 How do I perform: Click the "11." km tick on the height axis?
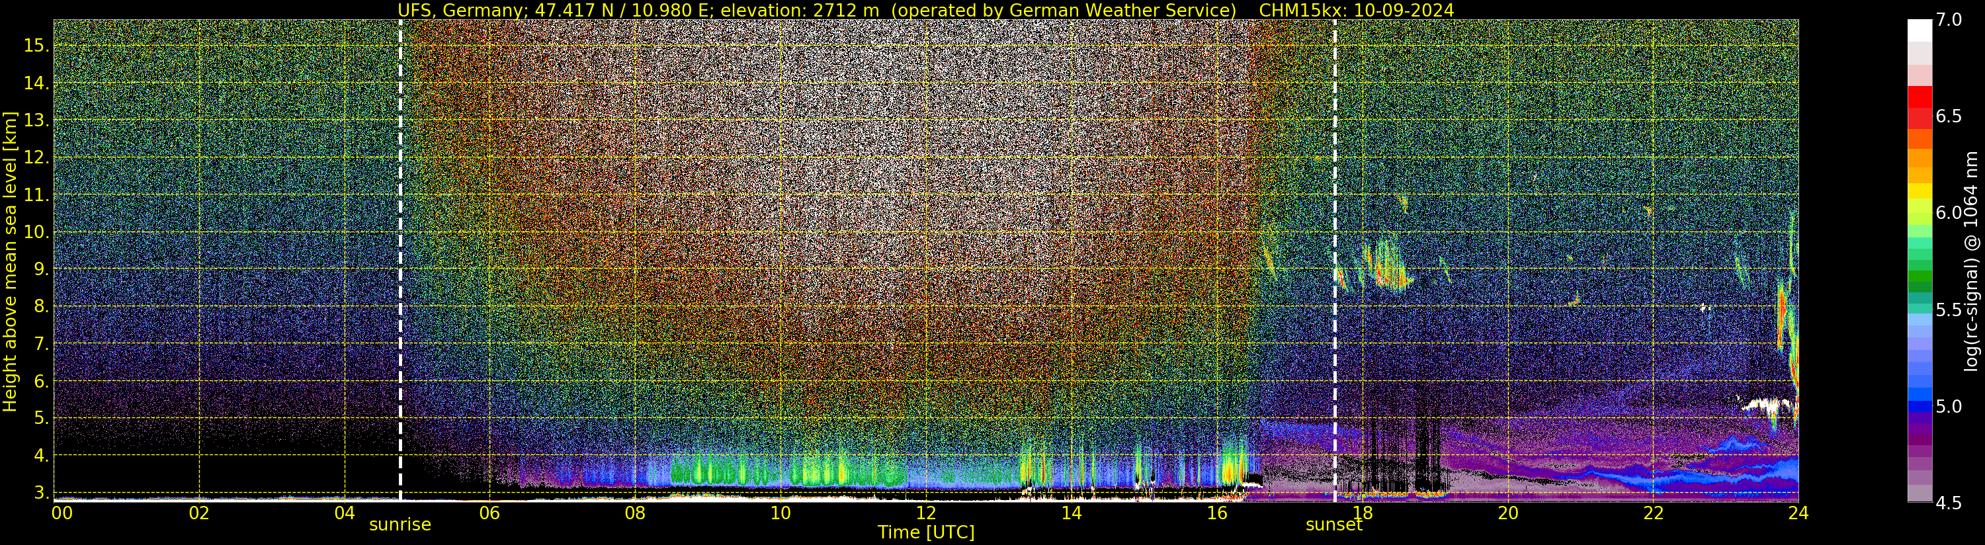(36, 195)
